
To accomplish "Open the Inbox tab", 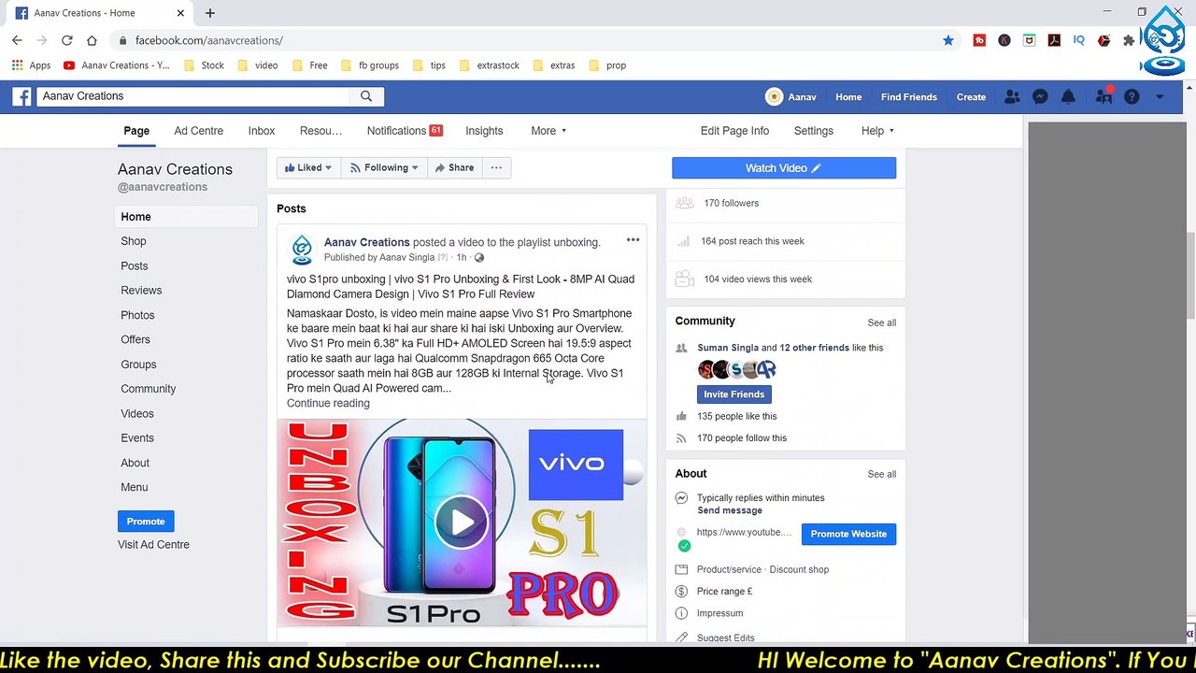I will [261, 131].
